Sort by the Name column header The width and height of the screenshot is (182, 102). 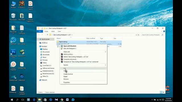pos(59,39)
